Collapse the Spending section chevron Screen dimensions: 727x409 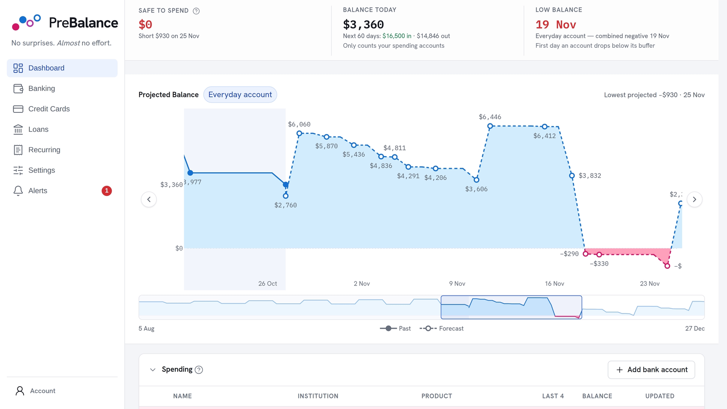(153, 370)
